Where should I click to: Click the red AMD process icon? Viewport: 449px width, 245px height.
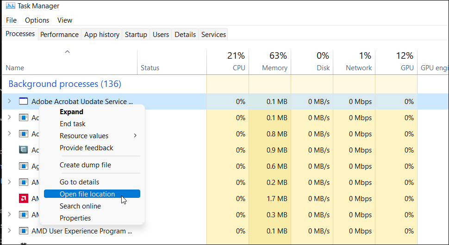(x=24, y=199)
